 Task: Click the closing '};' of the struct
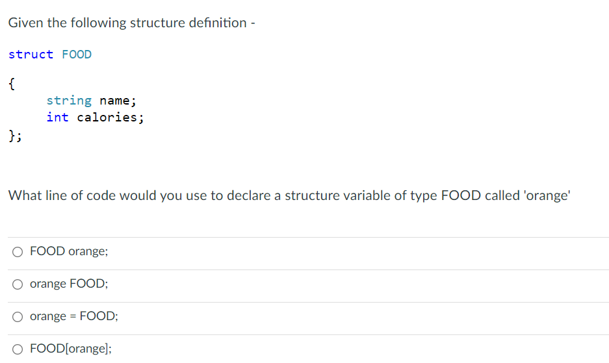(x=15, y=136)
